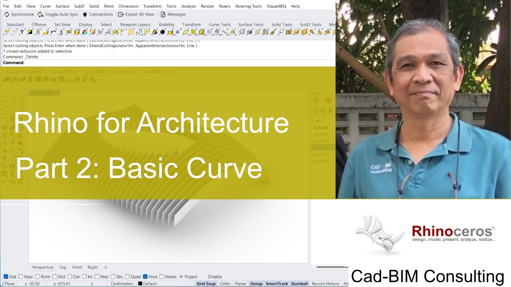The height and width of the screenshot is (287, 511).
Task: Click the Toggle Auto Sync icon
Action: (41, 14)
